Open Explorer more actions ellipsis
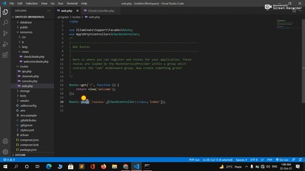 (x=49, y=10)
